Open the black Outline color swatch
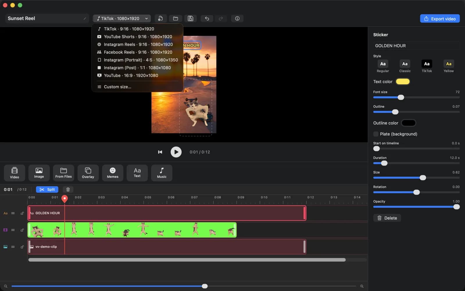465x291 pixels. (409, 123)
